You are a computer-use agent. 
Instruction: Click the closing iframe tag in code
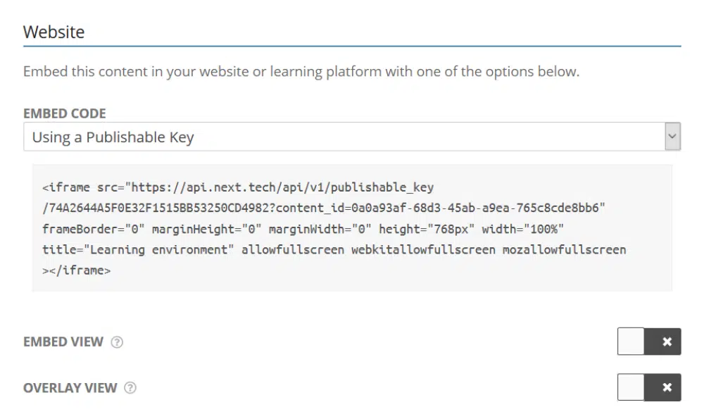(76, 270)
